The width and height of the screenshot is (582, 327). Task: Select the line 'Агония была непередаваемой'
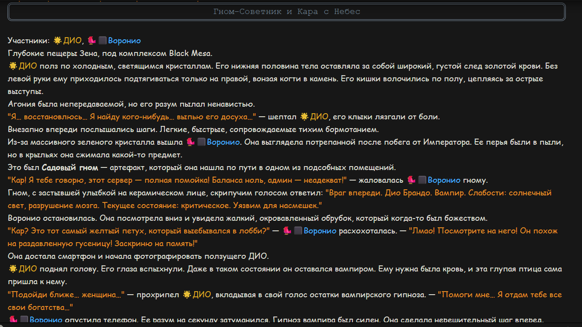click(x=131, y=104)
